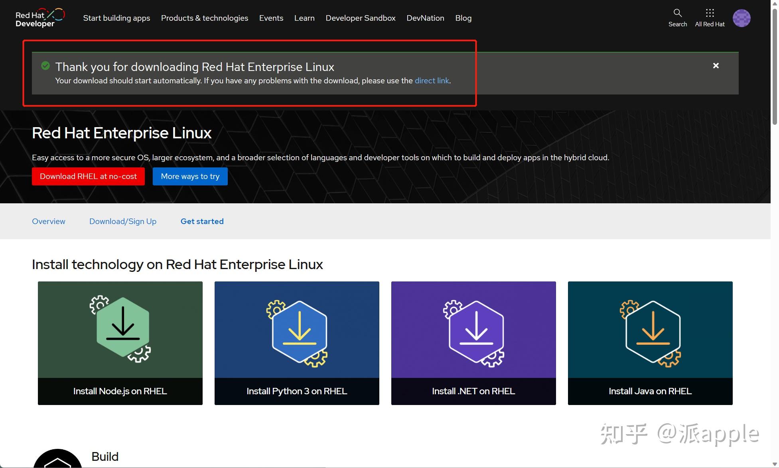Open the Products & technologies menu
The image size is (779, 468).
[x=204, y=18]
